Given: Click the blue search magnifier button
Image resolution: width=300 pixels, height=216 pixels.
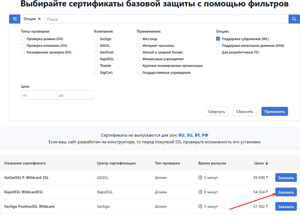Looking at the screenshot, I should [x=294, y=19].
